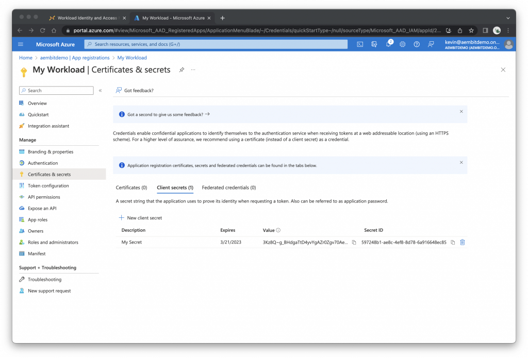Click the top bar Feedback icon
The image size is (528, 358).
[x=431, y=44]
